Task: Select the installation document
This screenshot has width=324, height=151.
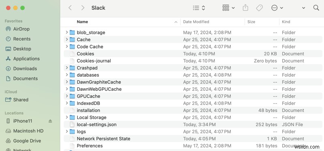Action: tap(88, 110)
